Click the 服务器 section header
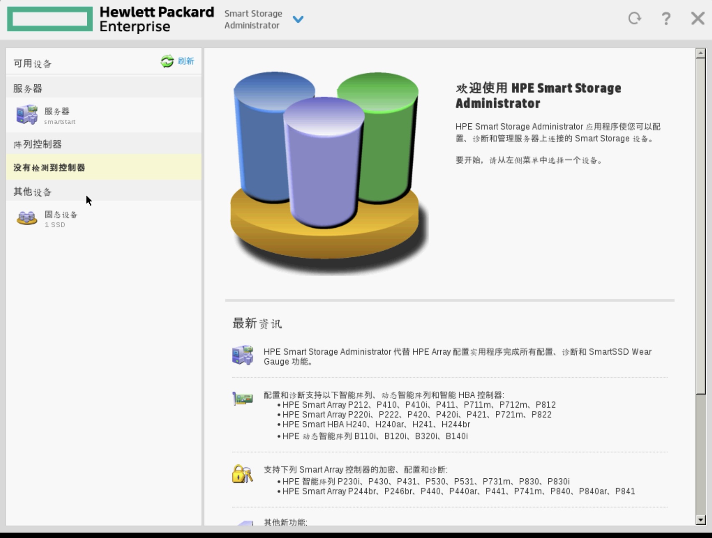 click(x=104, y=88)
